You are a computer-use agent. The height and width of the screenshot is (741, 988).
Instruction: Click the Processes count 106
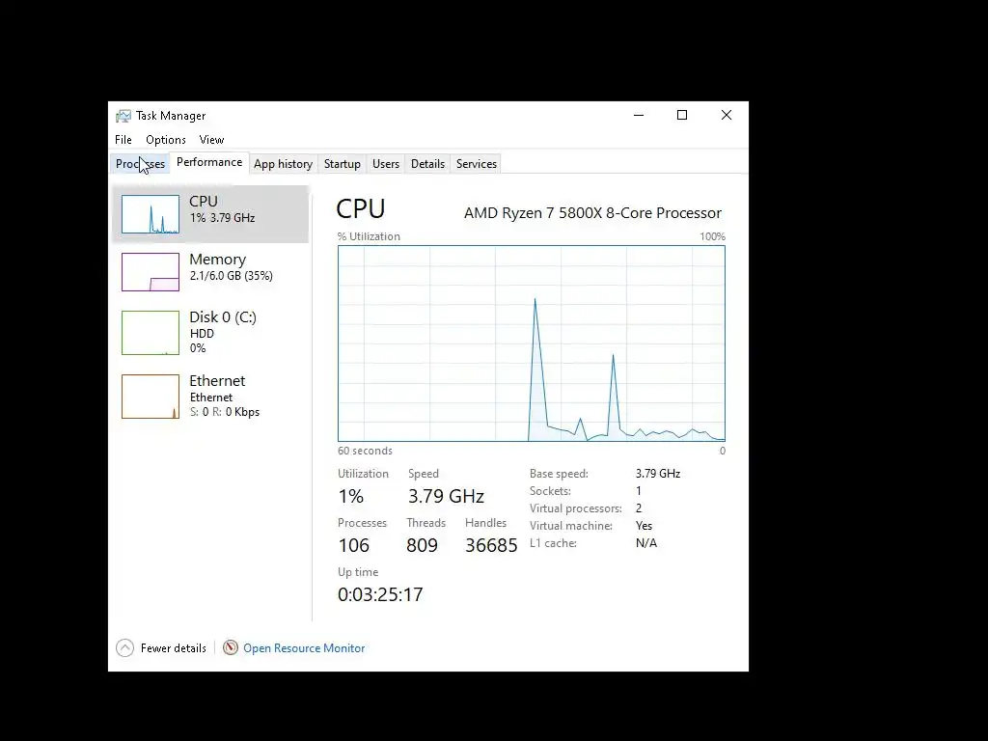point(353,546)
